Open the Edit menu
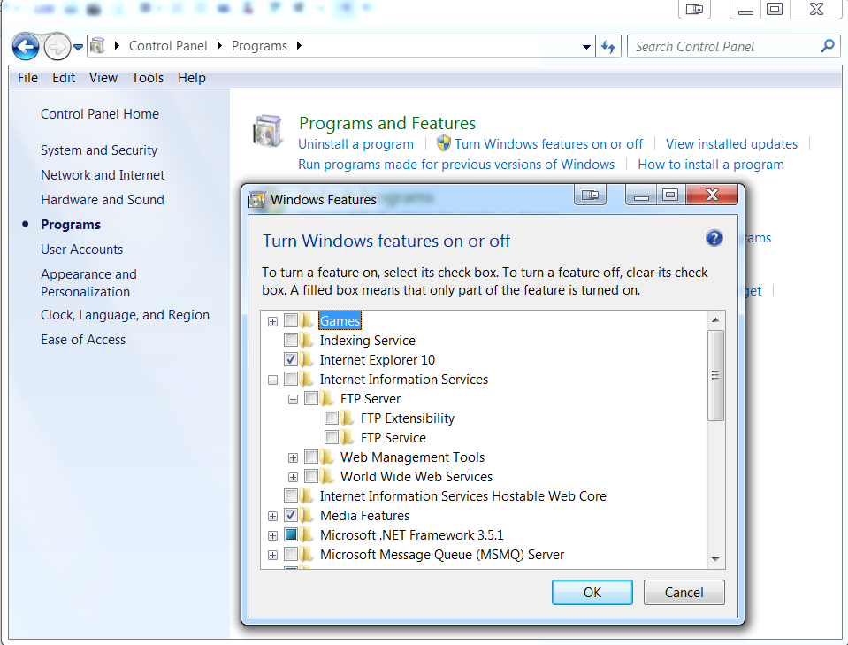The height and width of the screenshot is (645, 848). (x=64, y=78)
